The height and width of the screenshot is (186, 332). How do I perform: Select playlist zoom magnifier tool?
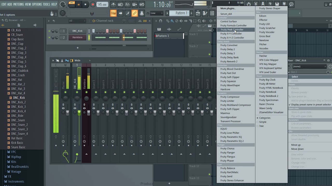tap(199, 21)
